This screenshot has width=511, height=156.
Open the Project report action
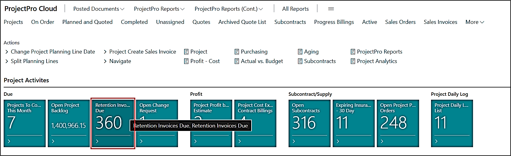[195, 52]
